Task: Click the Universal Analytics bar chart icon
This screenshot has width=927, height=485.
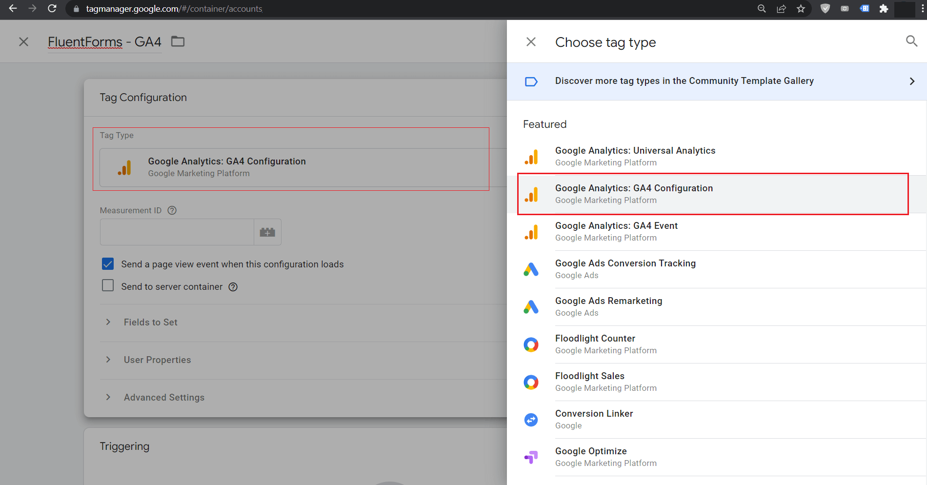Action: 531,157
